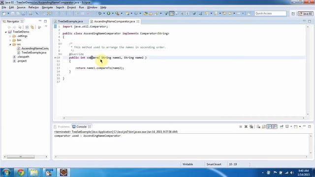Open the Window menu
Viewport: 315px width, 177px height.
92,7
